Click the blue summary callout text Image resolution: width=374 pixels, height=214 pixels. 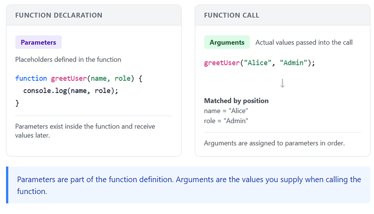[189, 185]
